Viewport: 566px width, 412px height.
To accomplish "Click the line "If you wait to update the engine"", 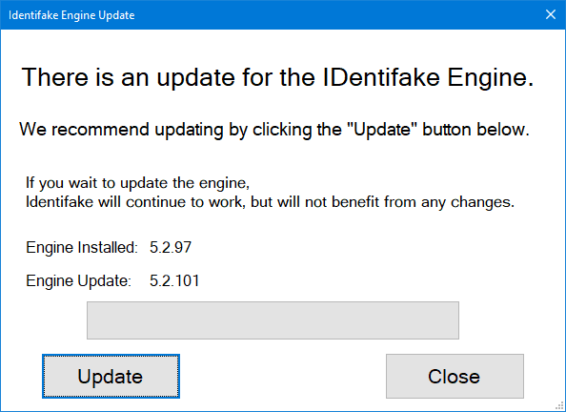I will point(137,183).
